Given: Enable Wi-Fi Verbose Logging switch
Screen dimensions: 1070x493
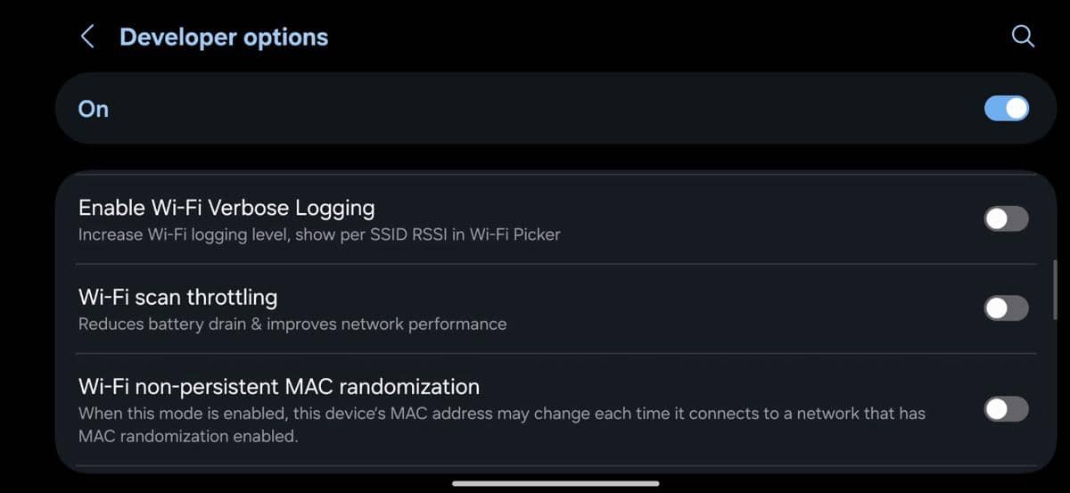Looking at the screenshot, I should (1006, 218).
